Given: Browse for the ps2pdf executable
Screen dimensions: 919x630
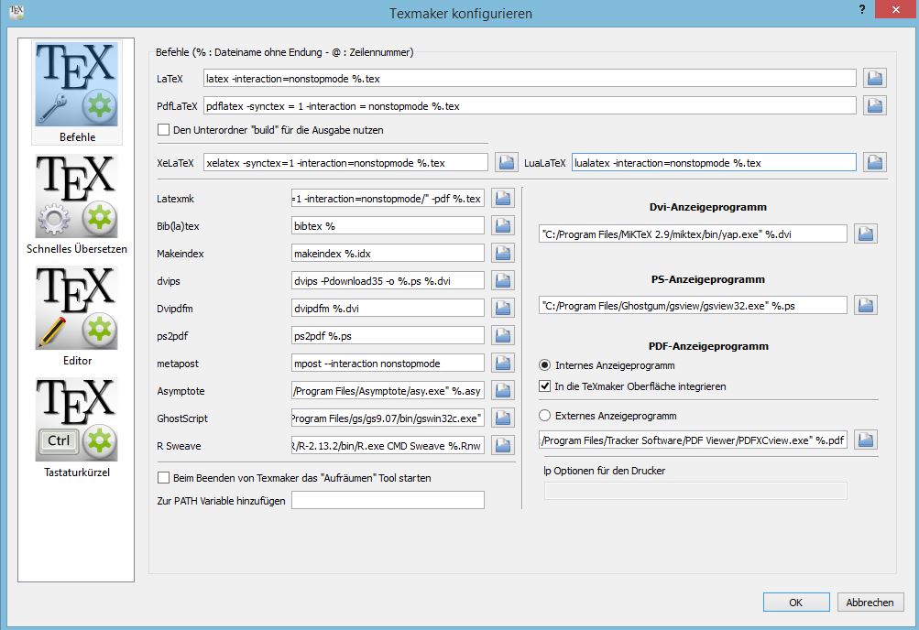Looking at the screenshot, I should pos(503,335).
